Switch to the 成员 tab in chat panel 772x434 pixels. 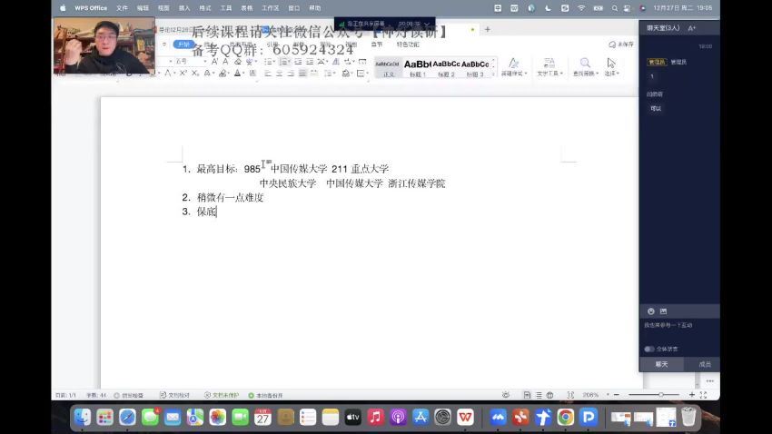[x=705, y=364]
